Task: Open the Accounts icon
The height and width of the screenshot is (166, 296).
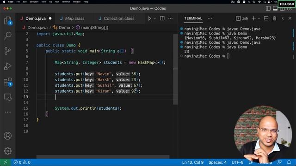Action: point(8,136)
